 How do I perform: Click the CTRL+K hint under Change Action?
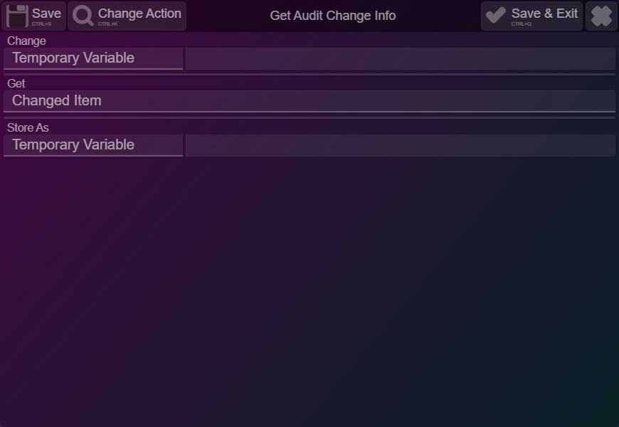[107, 24]
